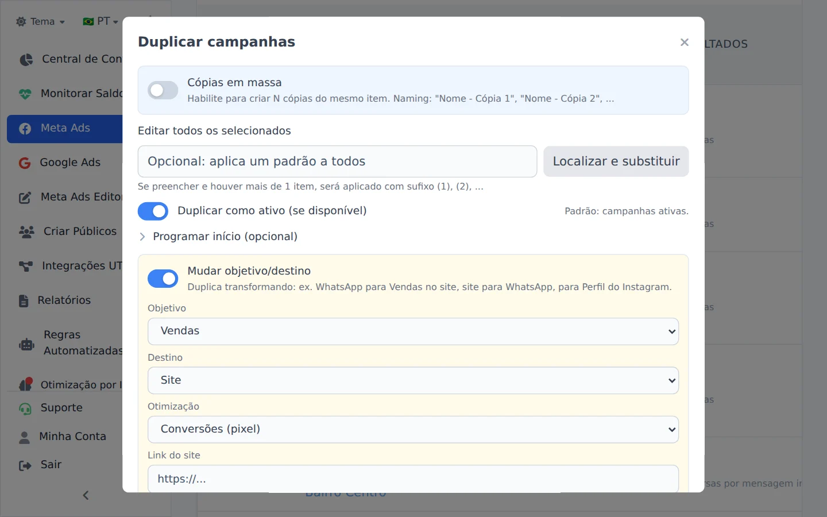
Task: Open the Tema dropdown menu
Action: 40,22
